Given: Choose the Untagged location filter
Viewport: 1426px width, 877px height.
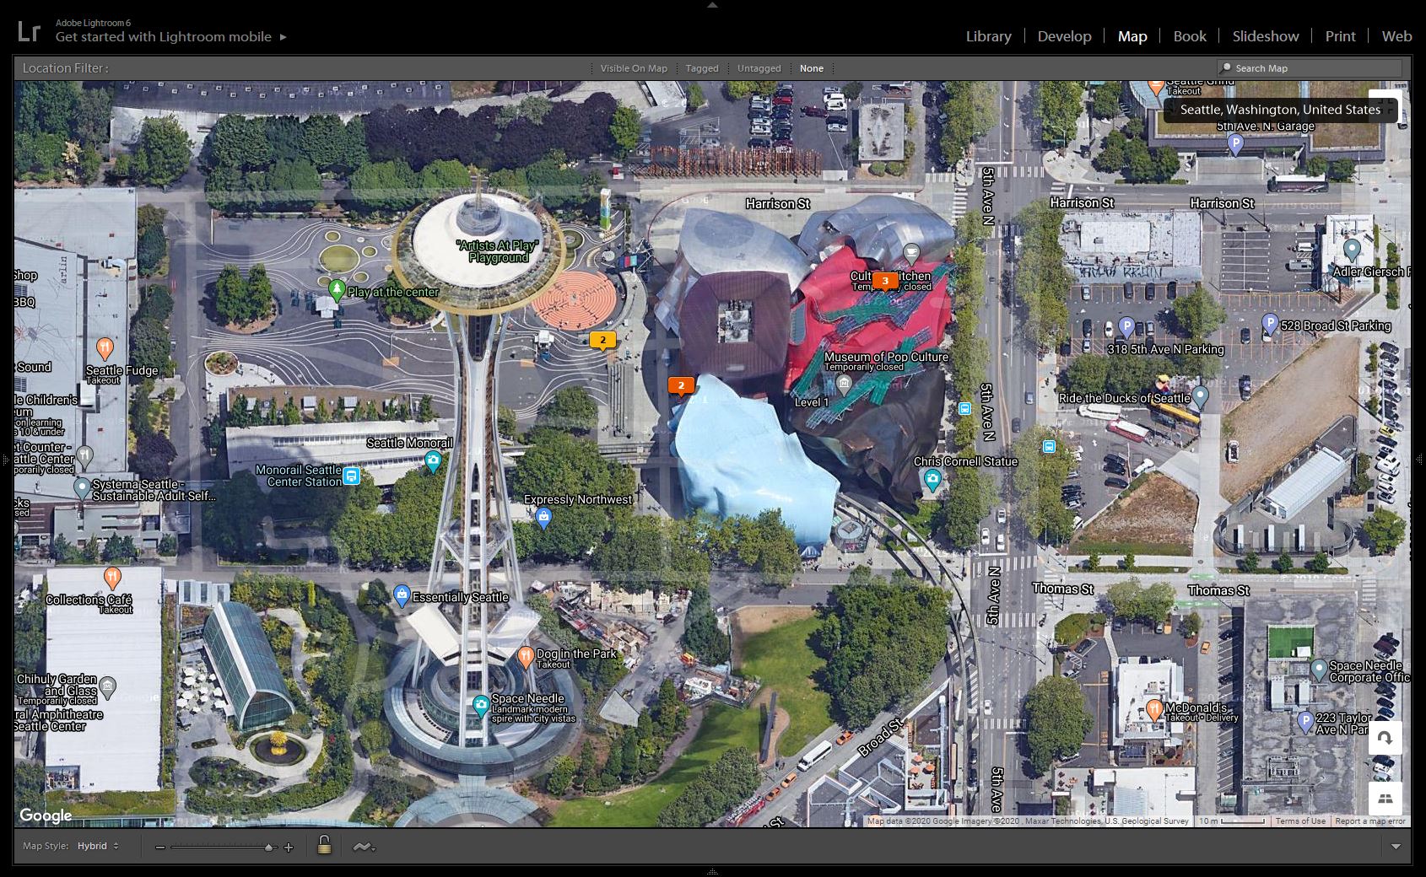Looking at the screenshot, I should pos(759,68).
